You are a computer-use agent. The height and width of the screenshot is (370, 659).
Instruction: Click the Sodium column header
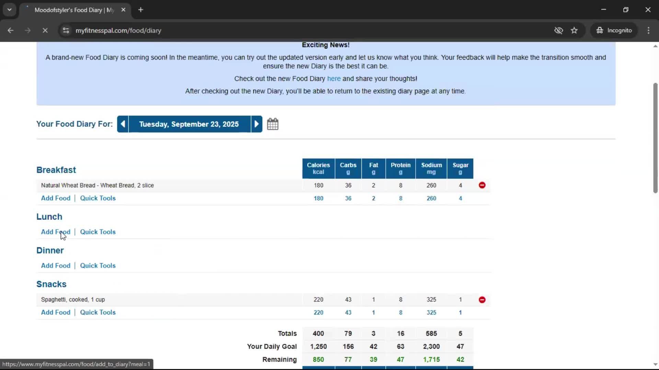click(x=431, y=169)
